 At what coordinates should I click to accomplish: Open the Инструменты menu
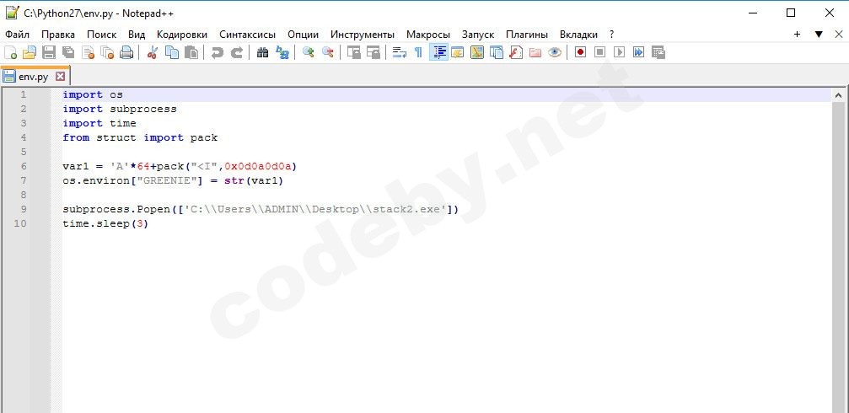click(363, 34)
